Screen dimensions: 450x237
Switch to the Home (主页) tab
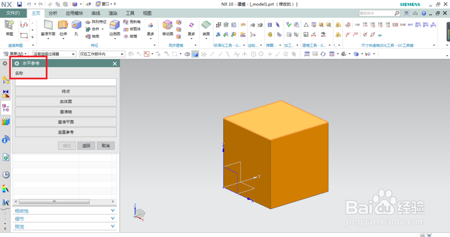[x=36, y=13]
